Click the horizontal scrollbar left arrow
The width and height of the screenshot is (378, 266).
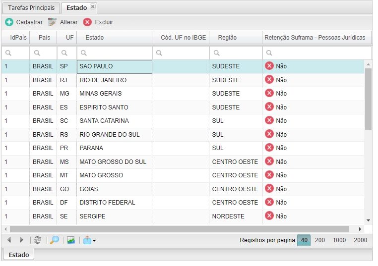coord(5,229)
